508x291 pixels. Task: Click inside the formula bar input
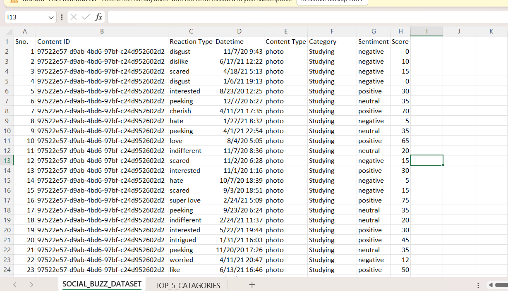coord(306,17)
